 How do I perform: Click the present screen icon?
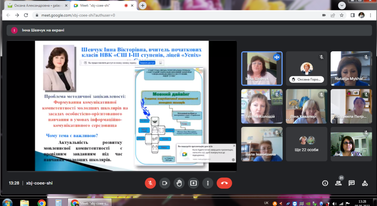(x=194, y=183)
